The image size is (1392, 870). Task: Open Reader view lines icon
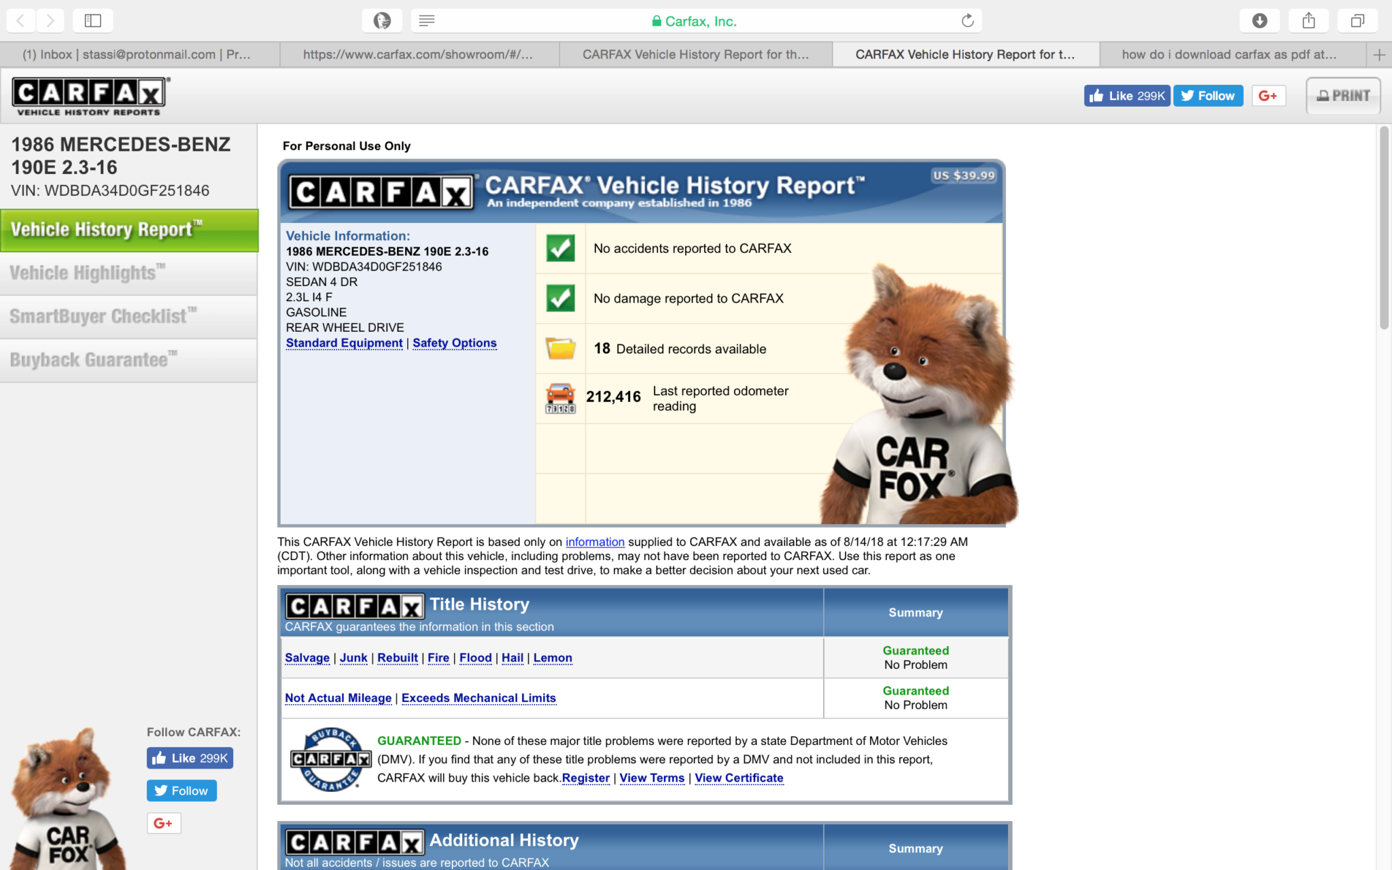pyautogui.click(x=427, y=20)
